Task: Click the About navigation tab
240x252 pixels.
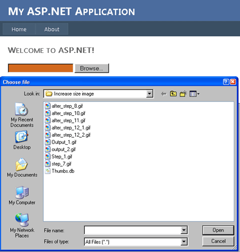Action: pyautogui.click(x=52, y=29)
